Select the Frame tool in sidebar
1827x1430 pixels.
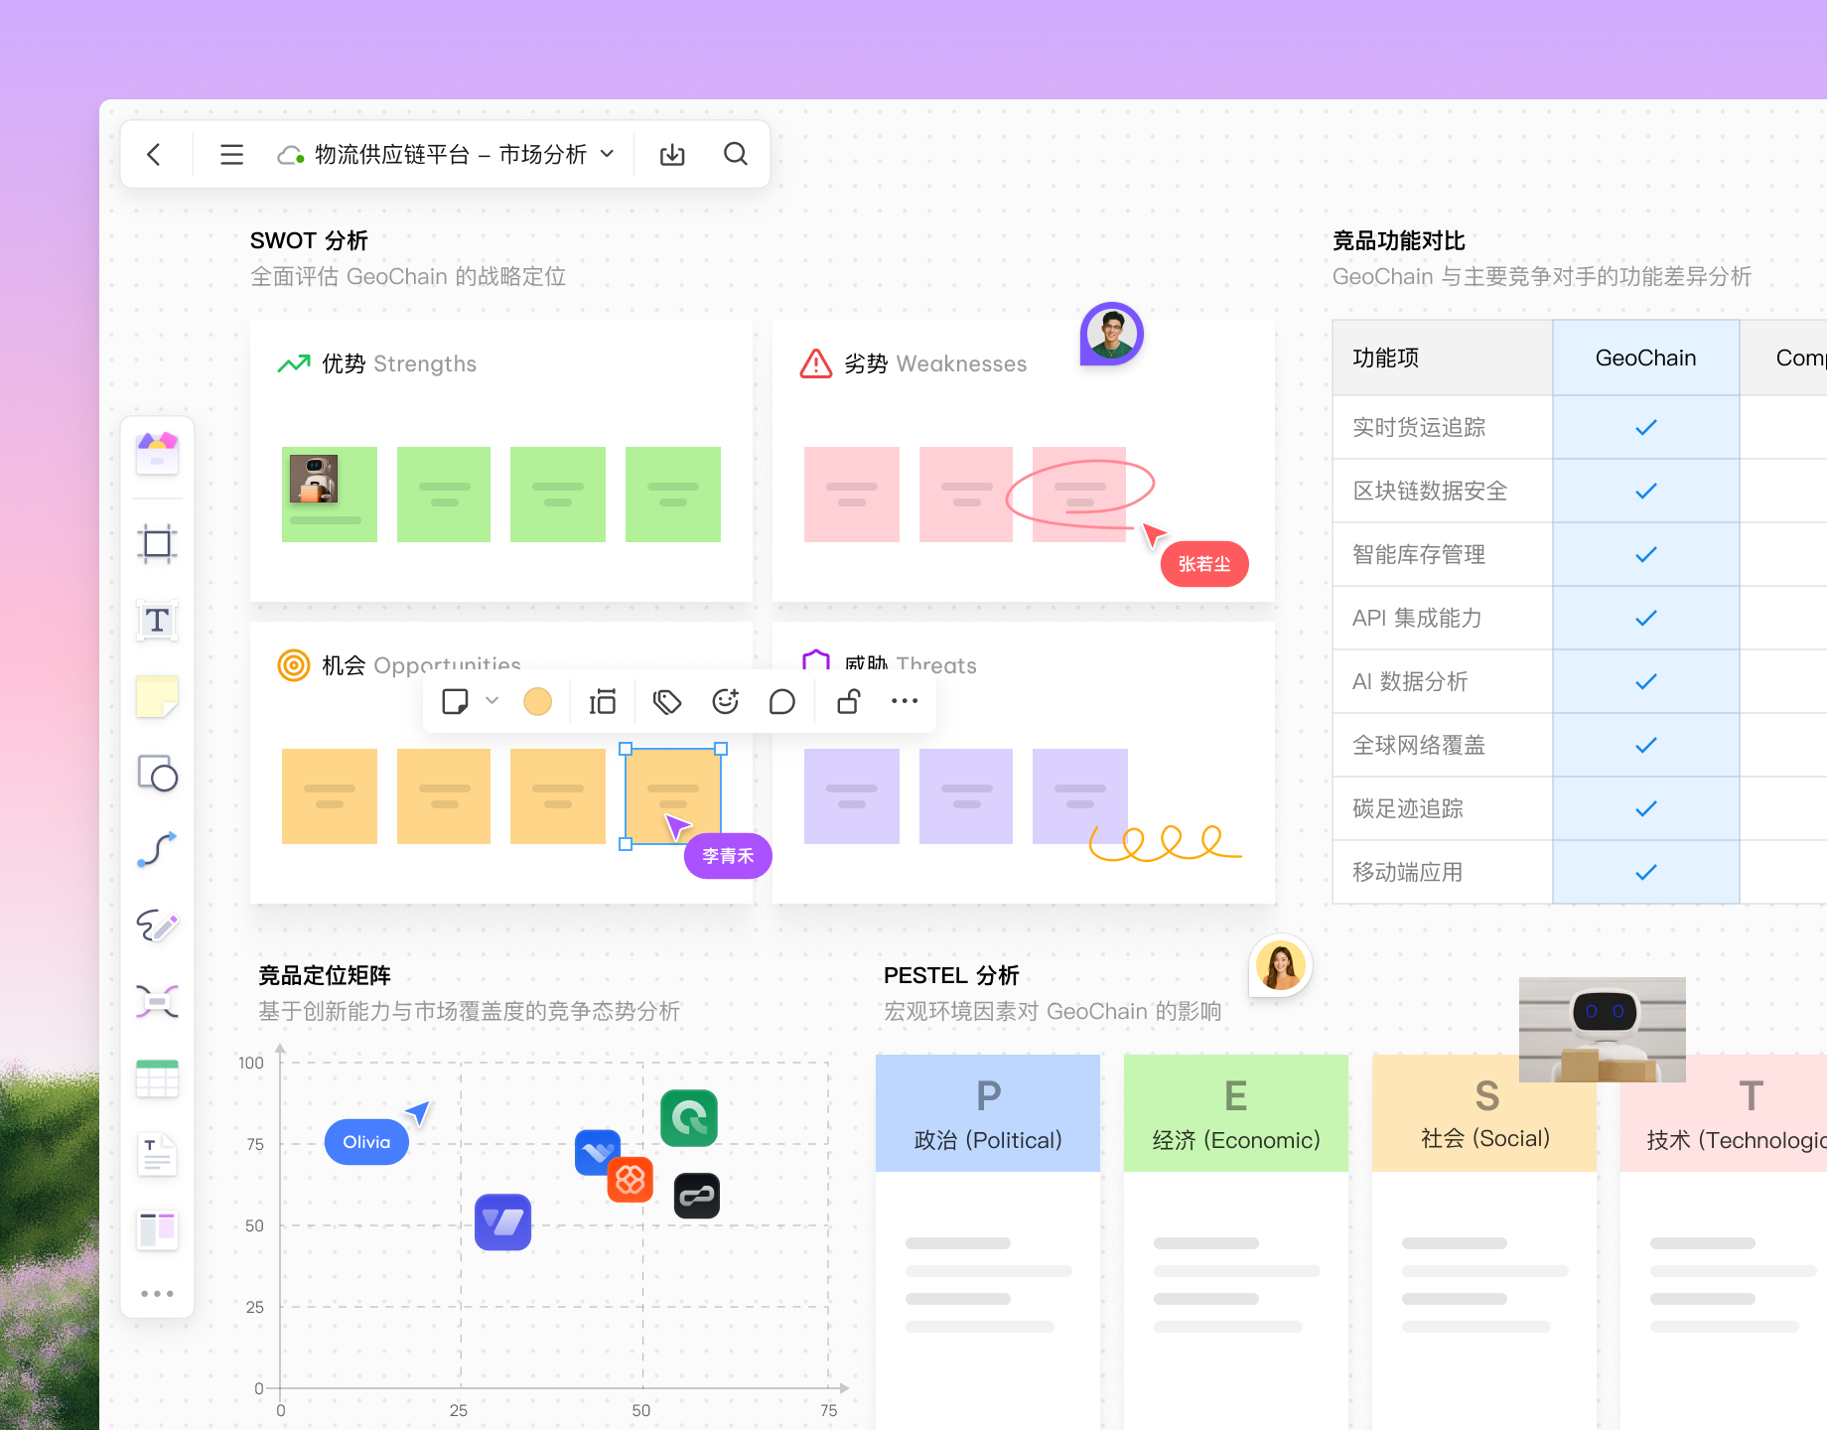[x=157, y=544]
